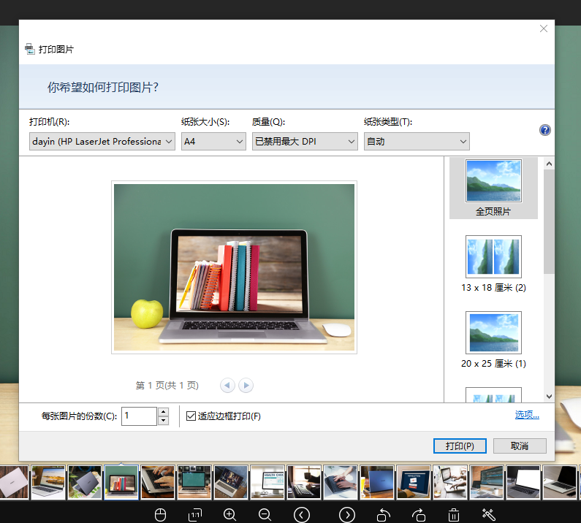Click the 取消 cancel button
The image size is (581, 523).
coord(520,446)
